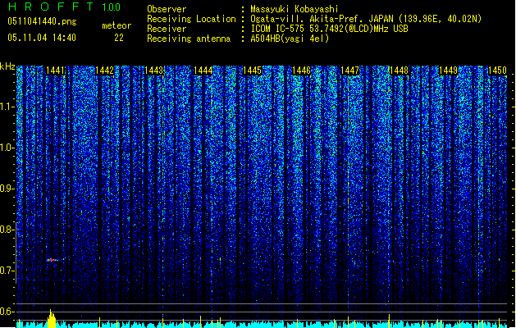Viewport: 516px width, 328px height.
Task: Select the receiver text ICOM IC-575 53.7492 MHz USB
Action: pos(330,29)
